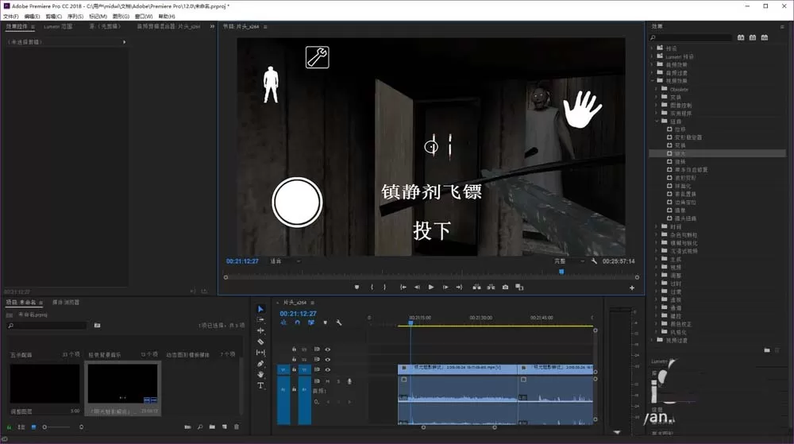
Task: Click the Play button in program monitor
Action: 431,287
